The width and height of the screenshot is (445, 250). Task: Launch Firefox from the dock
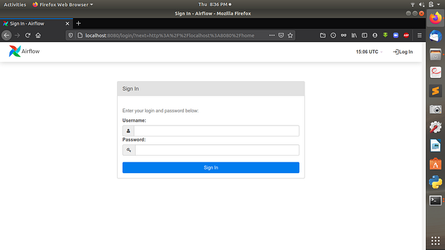pos(435,18)
